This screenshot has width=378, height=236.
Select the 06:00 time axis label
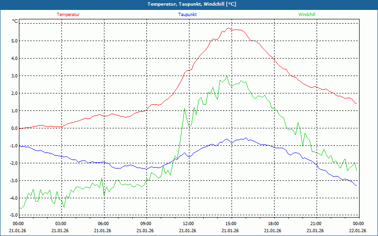click(103, 224)
